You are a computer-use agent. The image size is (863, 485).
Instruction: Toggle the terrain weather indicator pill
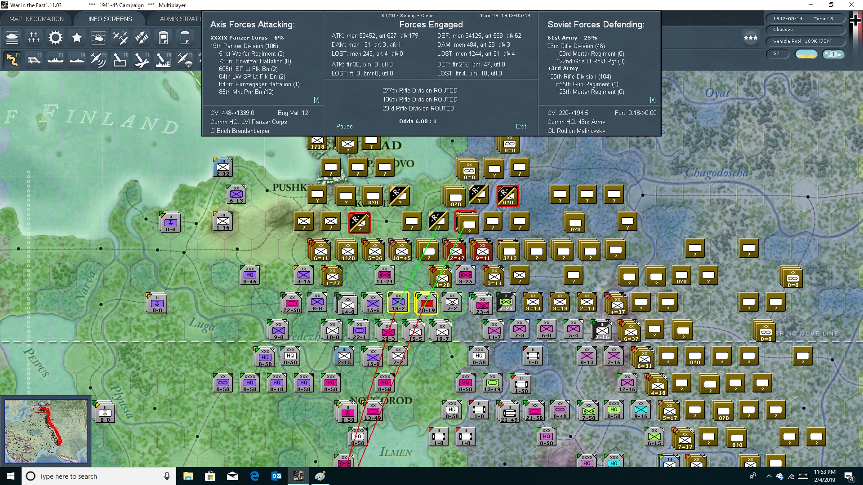[x=806, y=53]
